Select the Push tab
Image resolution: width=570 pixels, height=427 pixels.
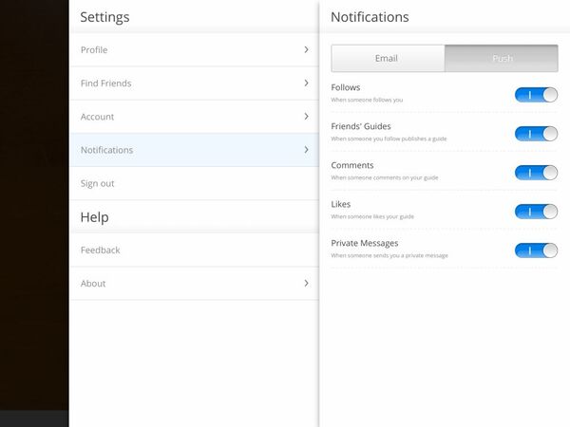[502, 59]
